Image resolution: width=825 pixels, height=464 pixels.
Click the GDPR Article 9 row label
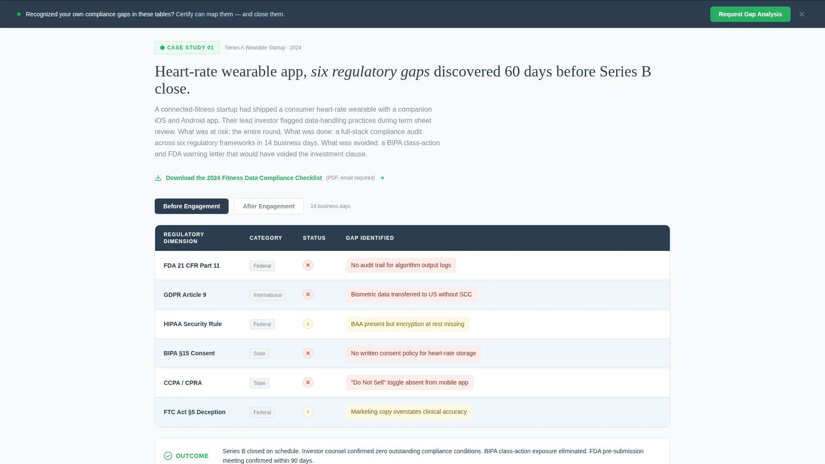tap(185, 295)
